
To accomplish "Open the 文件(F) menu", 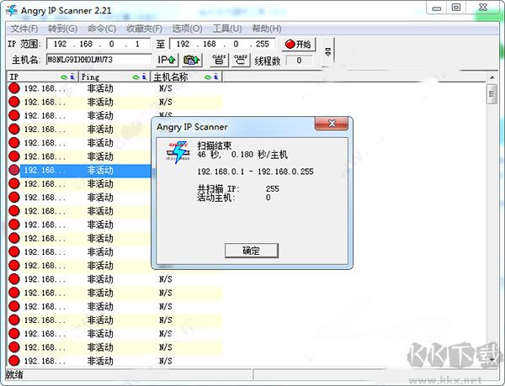I will 24,29.
